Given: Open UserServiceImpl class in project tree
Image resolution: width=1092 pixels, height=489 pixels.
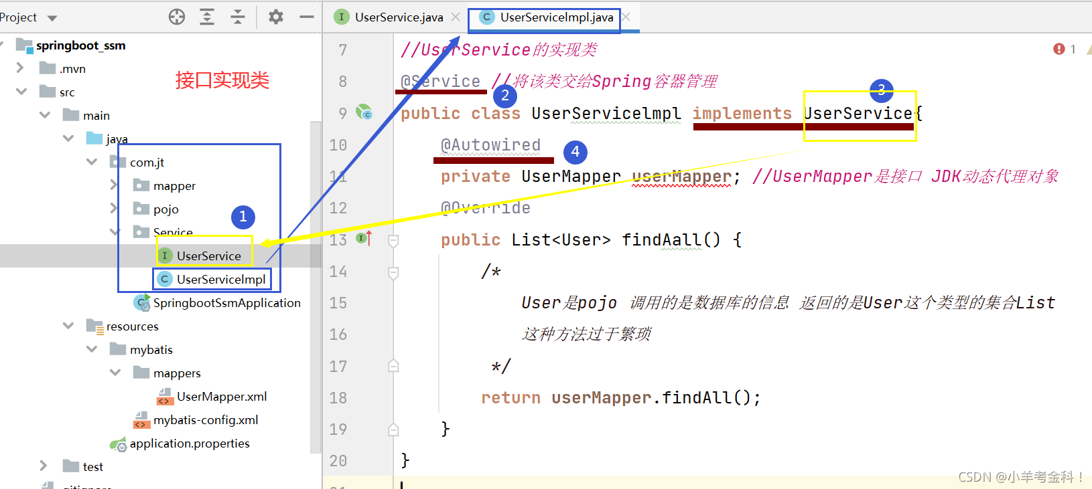Looking at the screenshot, I should point(221,280).
